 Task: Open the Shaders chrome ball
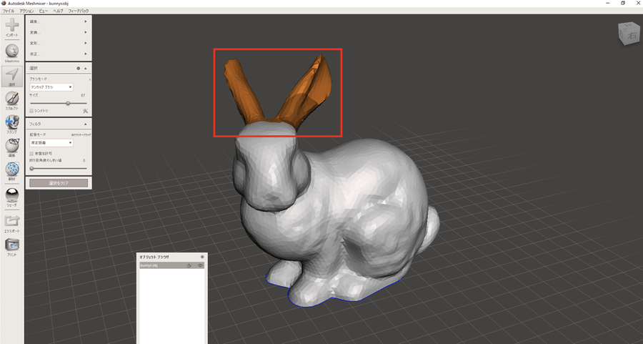click(12, 195)
